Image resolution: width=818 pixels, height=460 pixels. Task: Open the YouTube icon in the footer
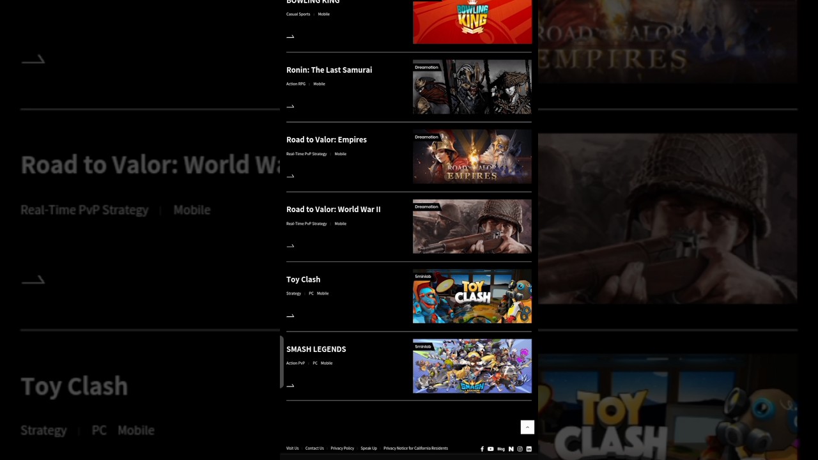(491, 449)
